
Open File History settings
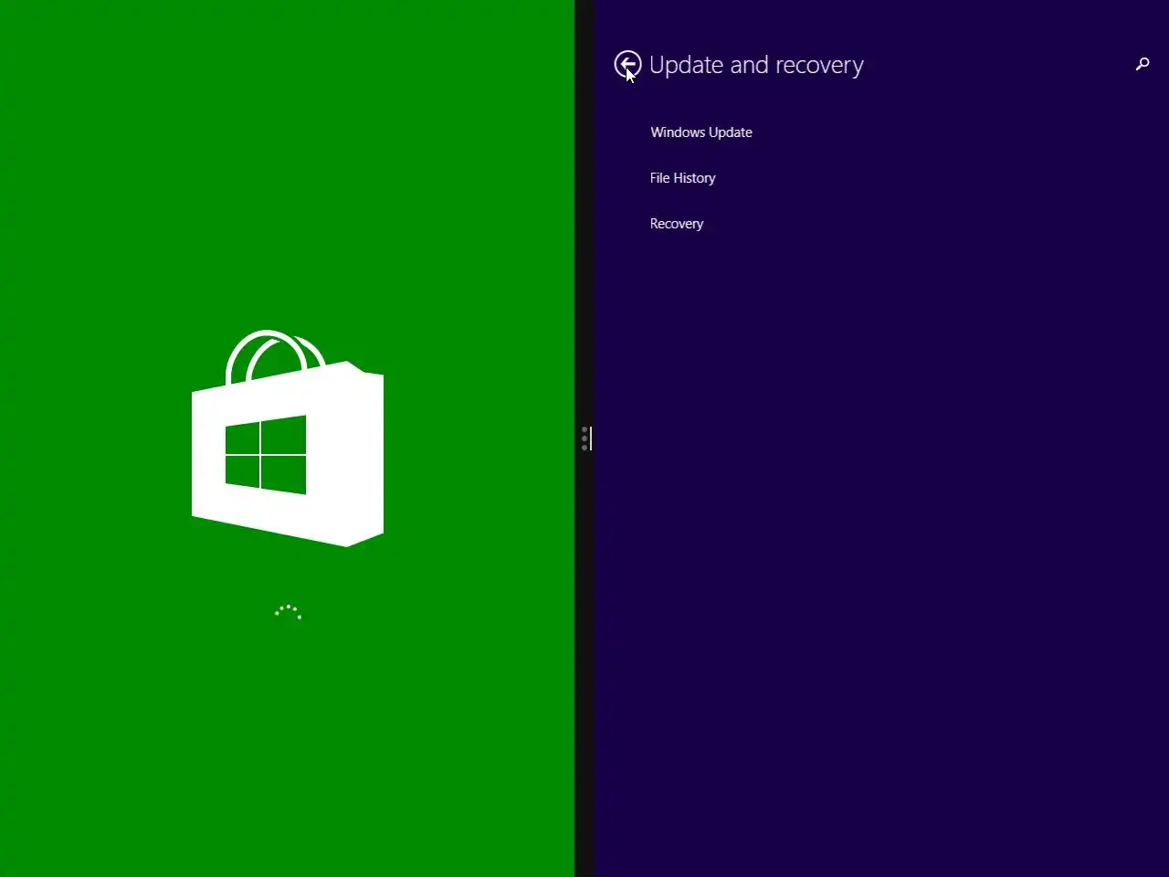coord(682,178)
